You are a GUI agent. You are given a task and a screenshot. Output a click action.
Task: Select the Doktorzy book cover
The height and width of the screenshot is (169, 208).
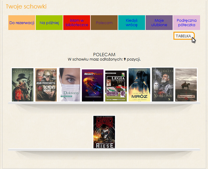(69, 85)
